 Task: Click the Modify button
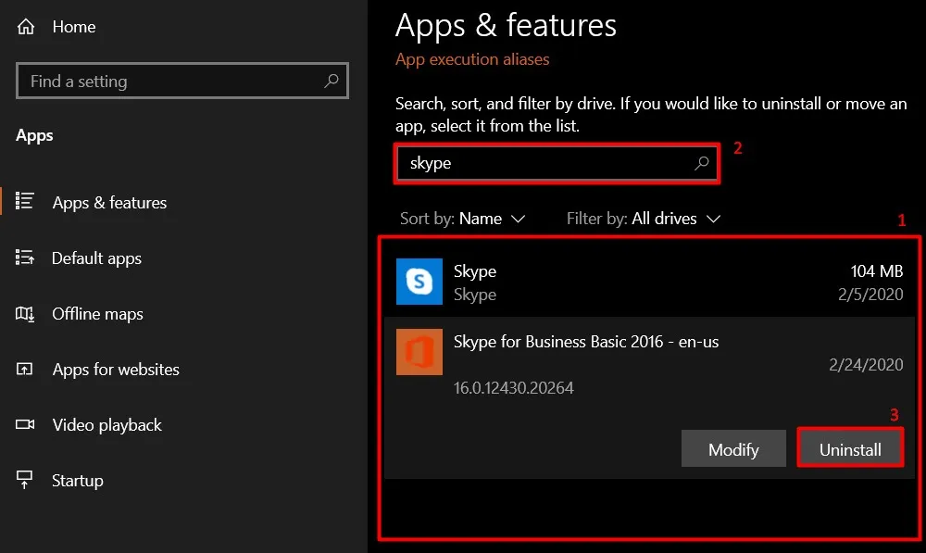[733, 448]
